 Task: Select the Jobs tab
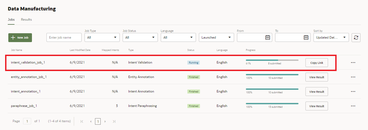[11, 20]
